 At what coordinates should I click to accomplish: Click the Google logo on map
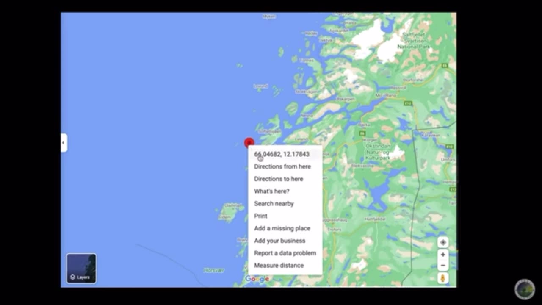257,279
